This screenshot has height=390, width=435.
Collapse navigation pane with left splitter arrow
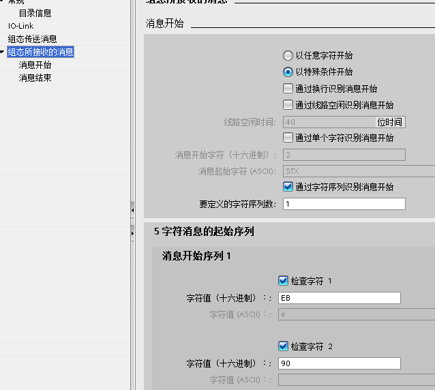coord(132,210)
